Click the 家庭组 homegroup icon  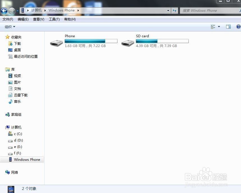[7, 115]
